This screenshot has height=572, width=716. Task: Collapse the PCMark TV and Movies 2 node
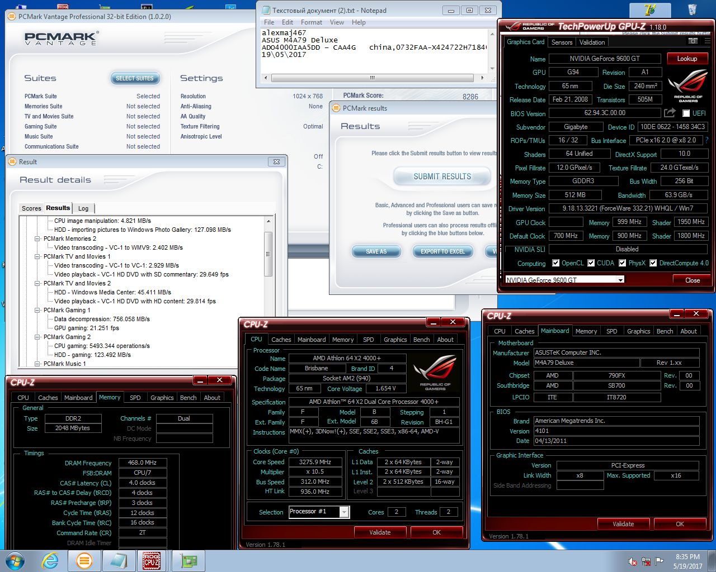37,283
